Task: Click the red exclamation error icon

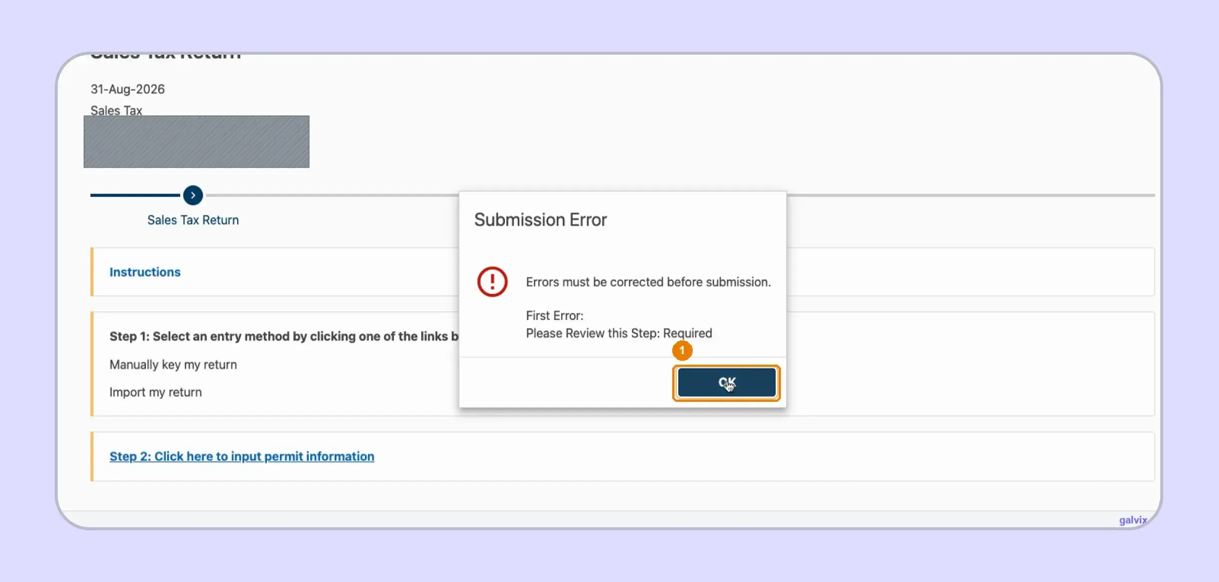Action: [492, 282]
